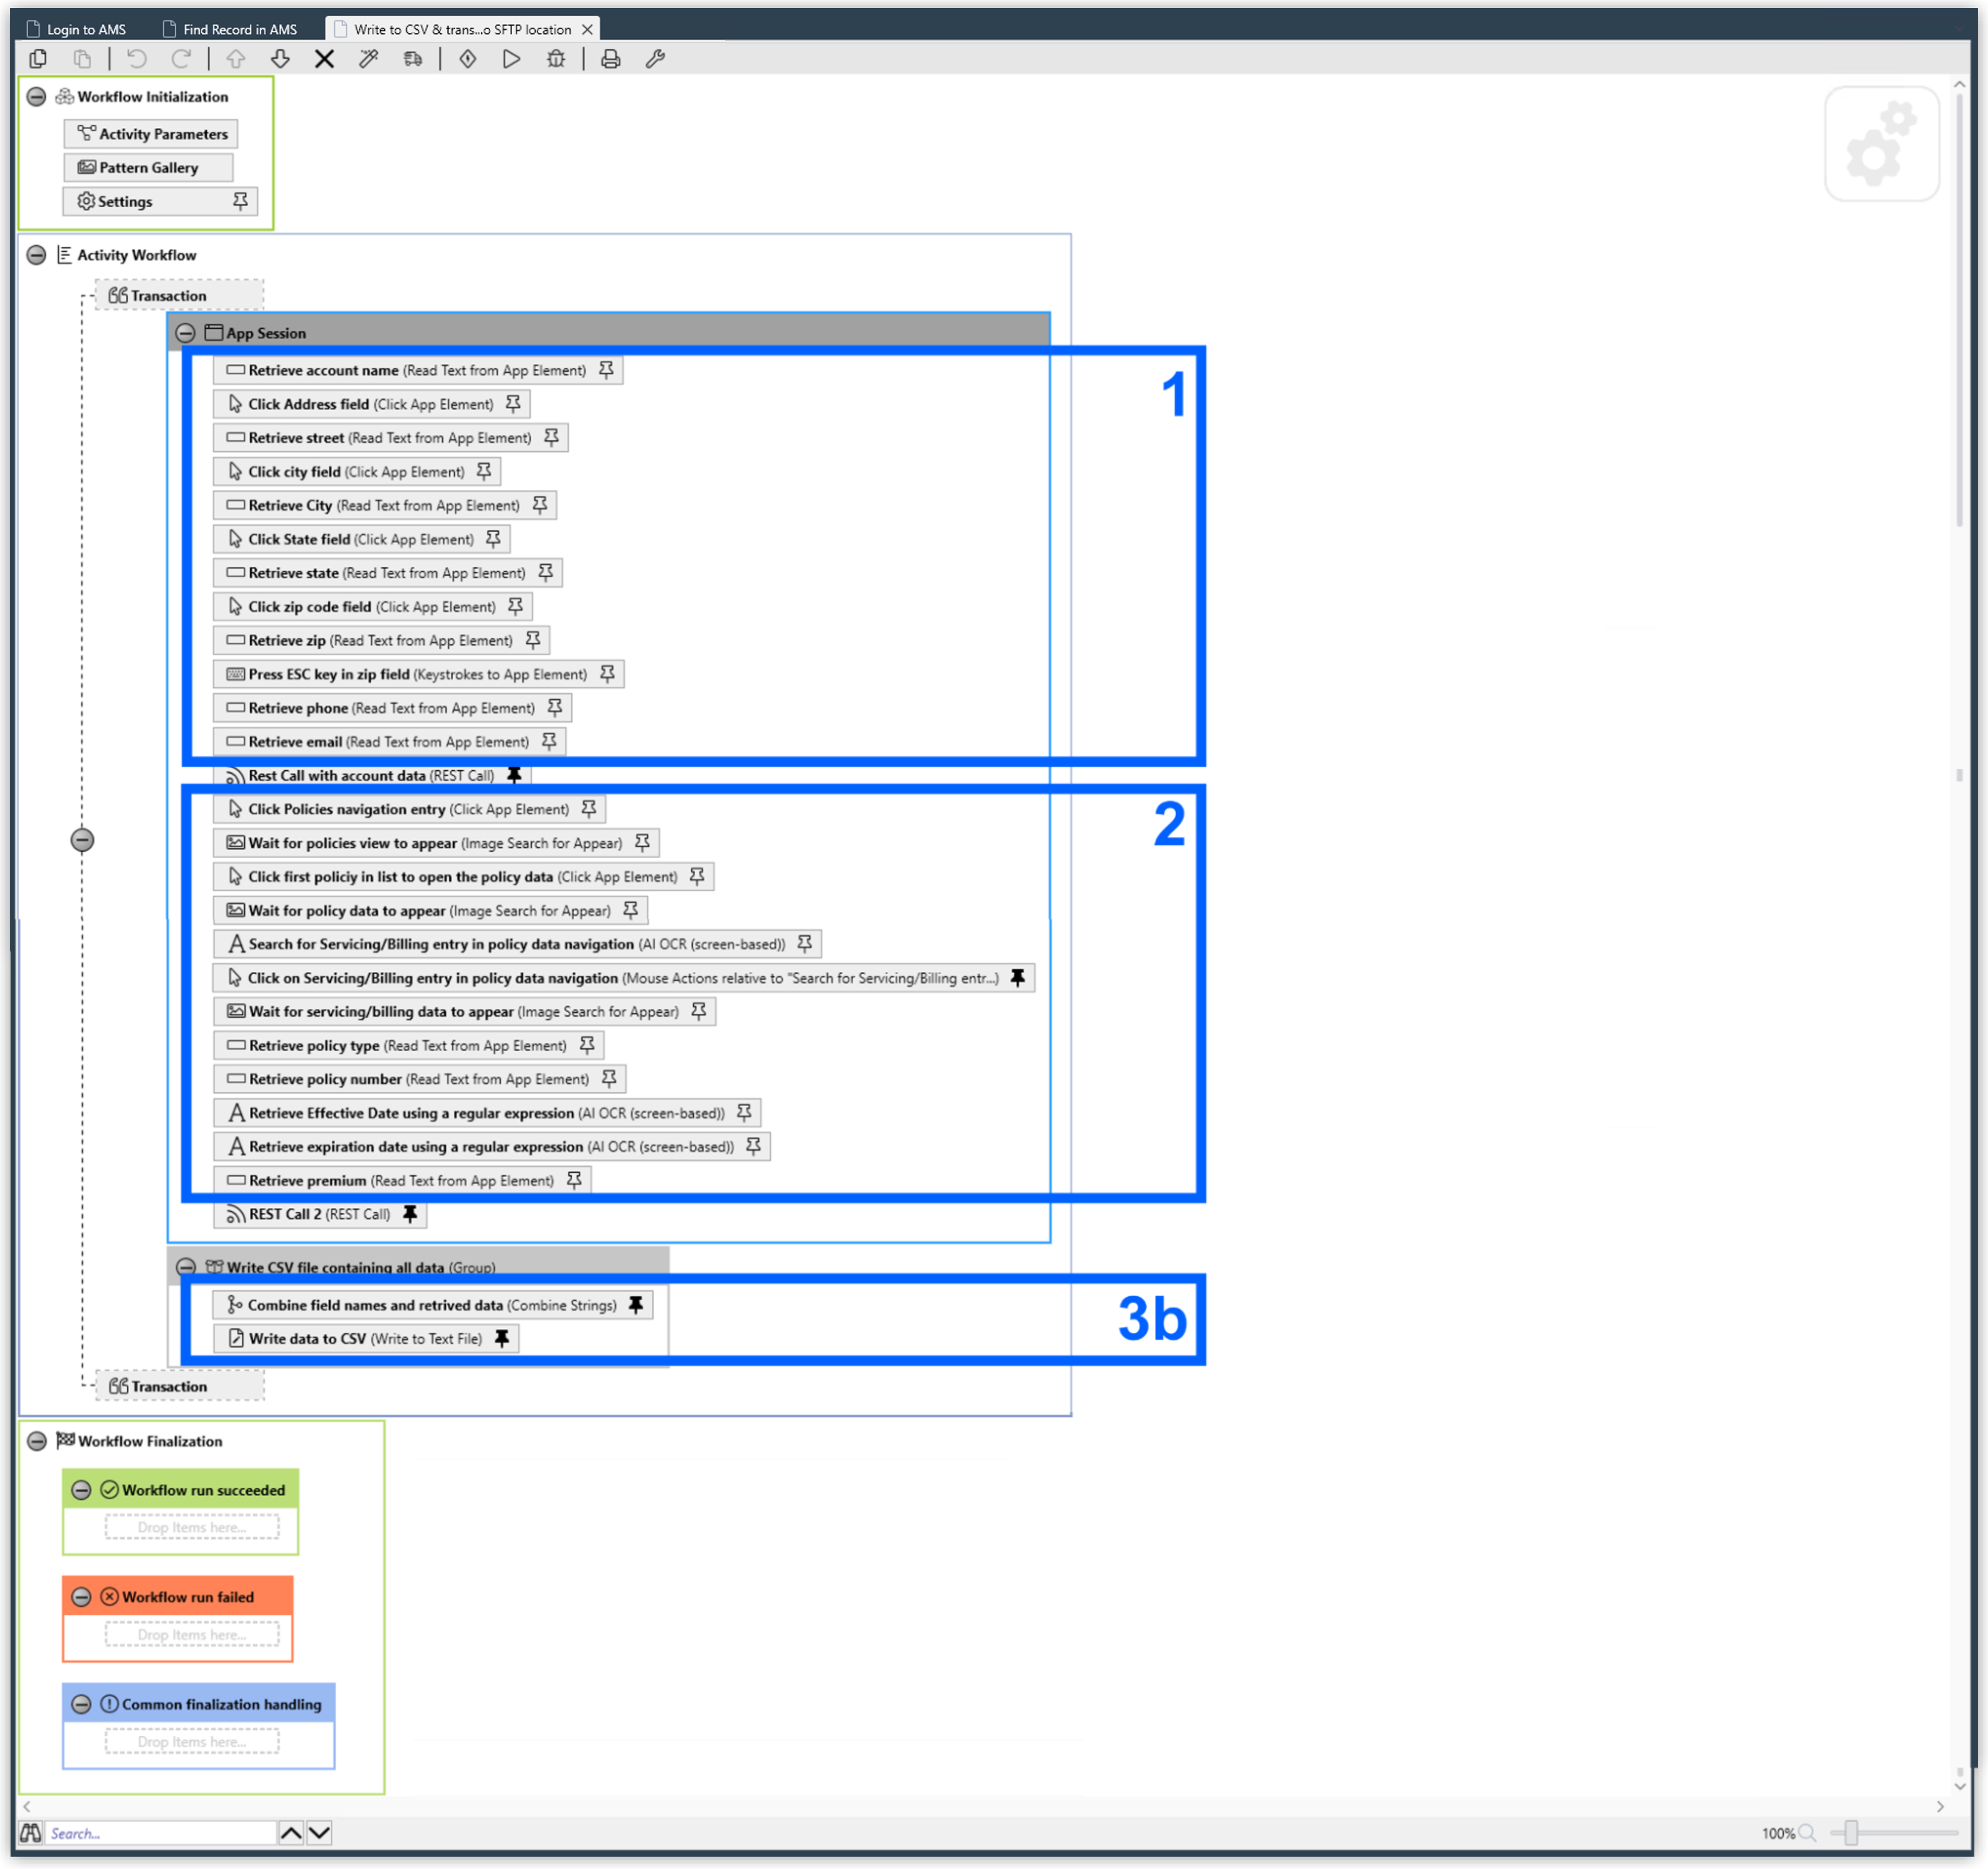
Task: Undo the last change
Action: [x=137, y=59]
